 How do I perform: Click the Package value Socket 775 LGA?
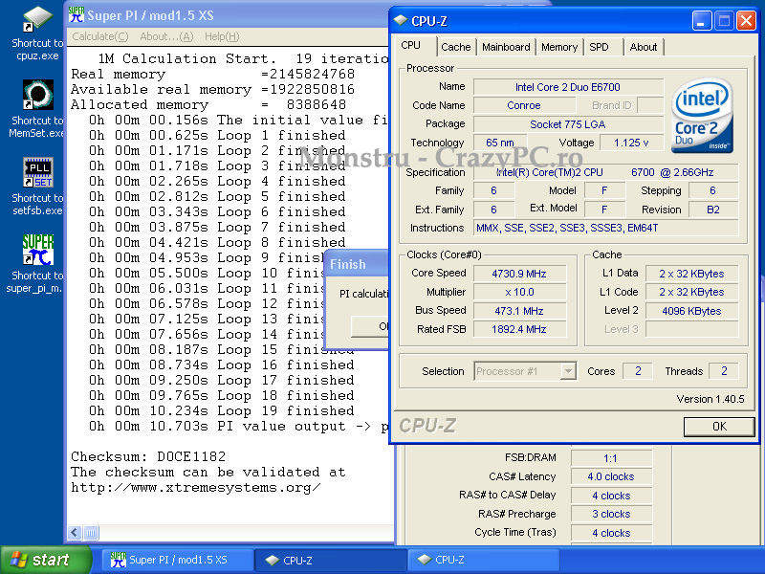(568, 124)
